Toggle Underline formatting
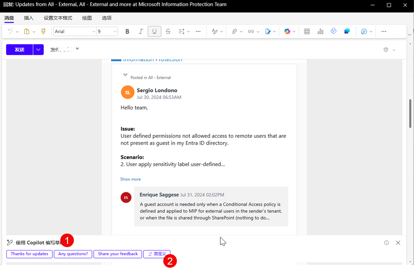The image size is (414, 268). tap(155, 32)
